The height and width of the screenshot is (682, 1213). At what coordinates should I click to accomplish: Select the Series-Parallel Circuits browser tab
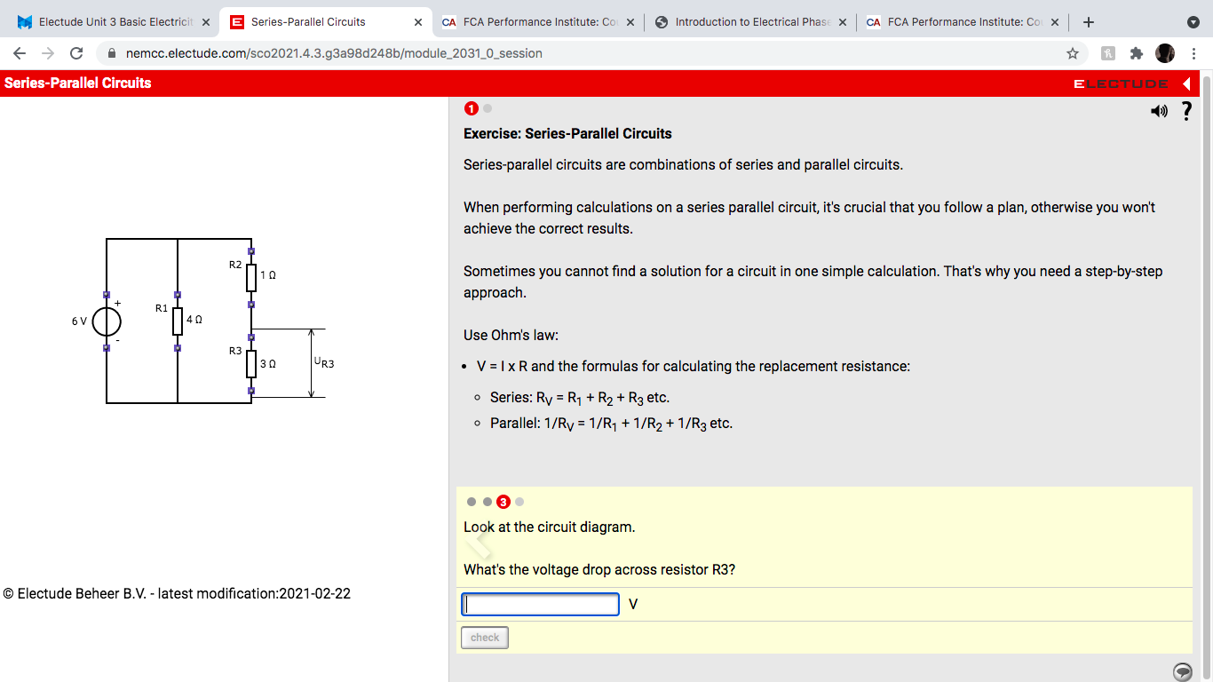click(x=324, y=22)
